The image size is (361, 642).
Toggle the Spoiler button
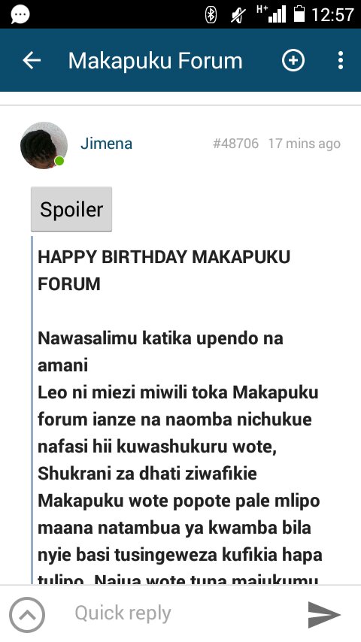tap(71, 209)
